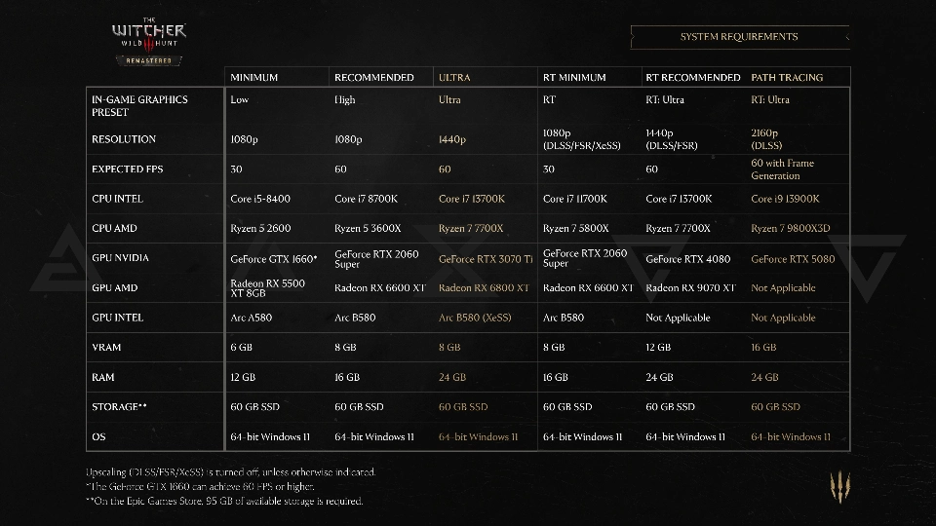
Task: Click the 'Radeon RX 5500 XT 8GB' cell
Action: [x=267, y=288]
